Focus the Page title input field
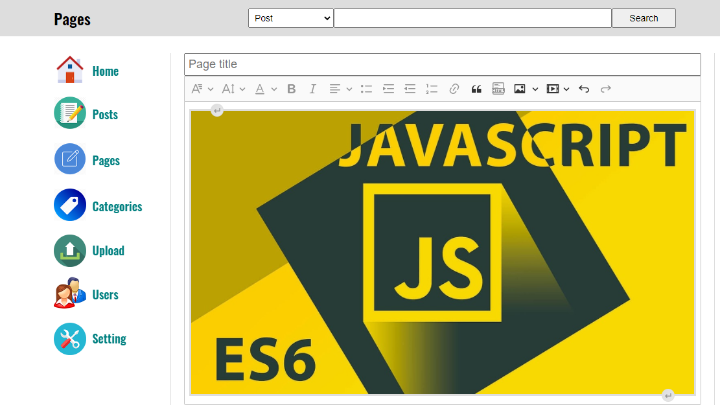720x405 pixels. point(442,64)
